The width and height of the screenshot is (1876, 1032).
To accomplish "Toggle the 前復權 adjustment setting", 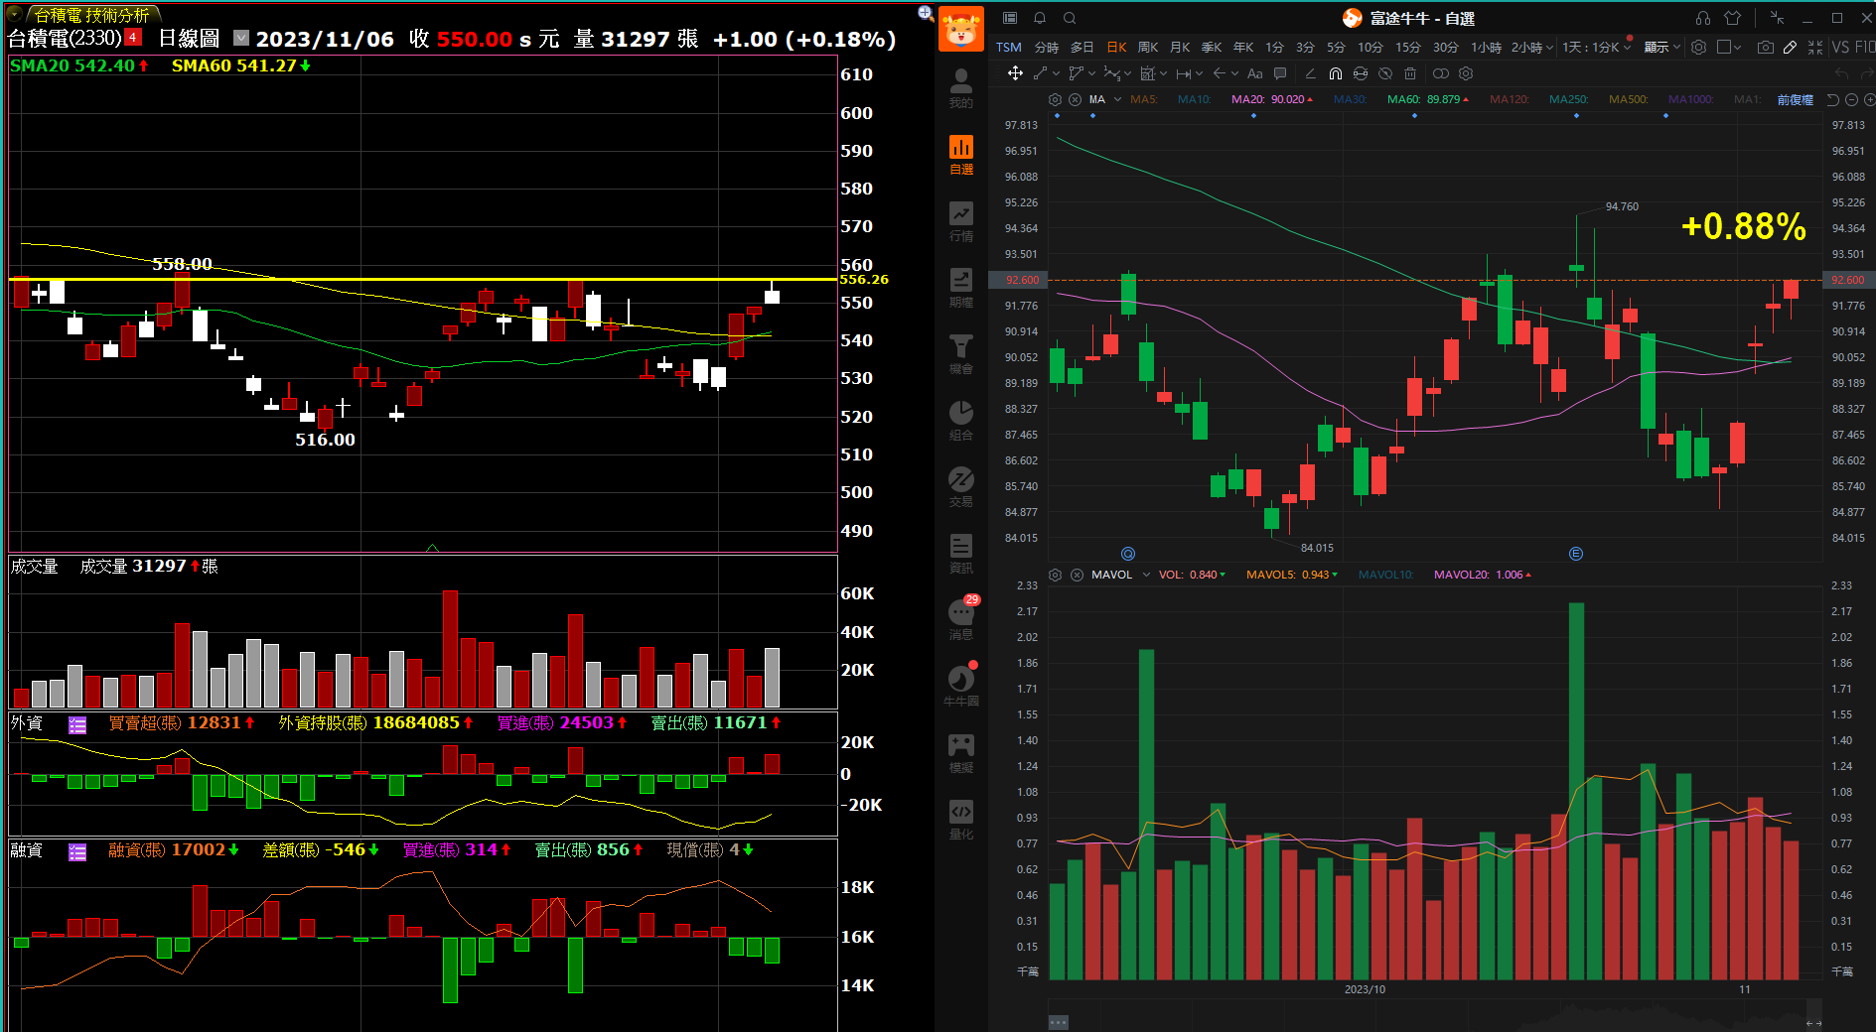I will pyautogui.click(x=1796, y=99).
